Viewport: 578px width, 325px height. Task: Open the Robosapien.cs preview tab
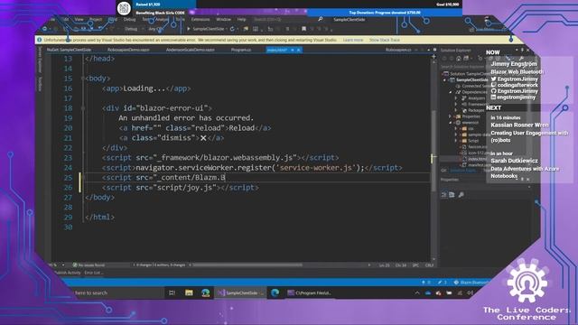point(398,50)
